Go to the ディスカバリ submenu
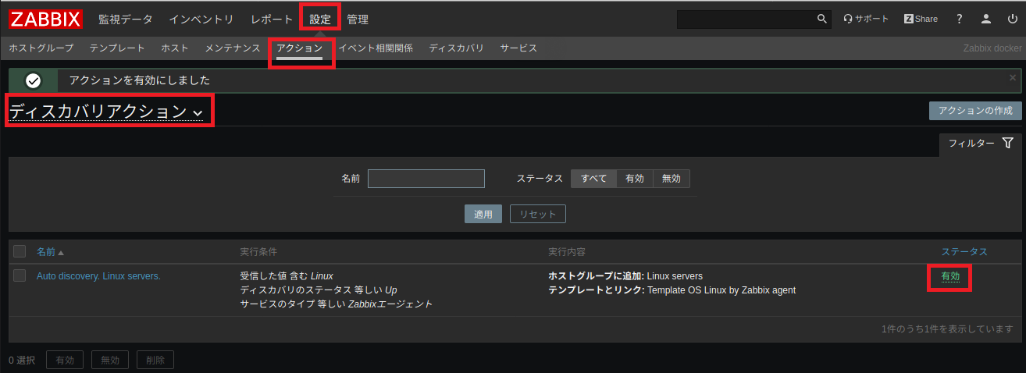This screenshot has width=1026, height=373. (x=457, y=48)
